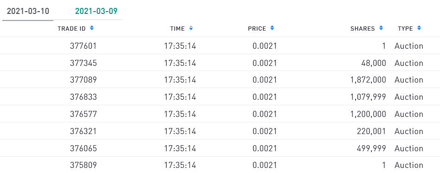Select the 2021-03-10 date tab

pyautogui.click(x=28, y=11)
